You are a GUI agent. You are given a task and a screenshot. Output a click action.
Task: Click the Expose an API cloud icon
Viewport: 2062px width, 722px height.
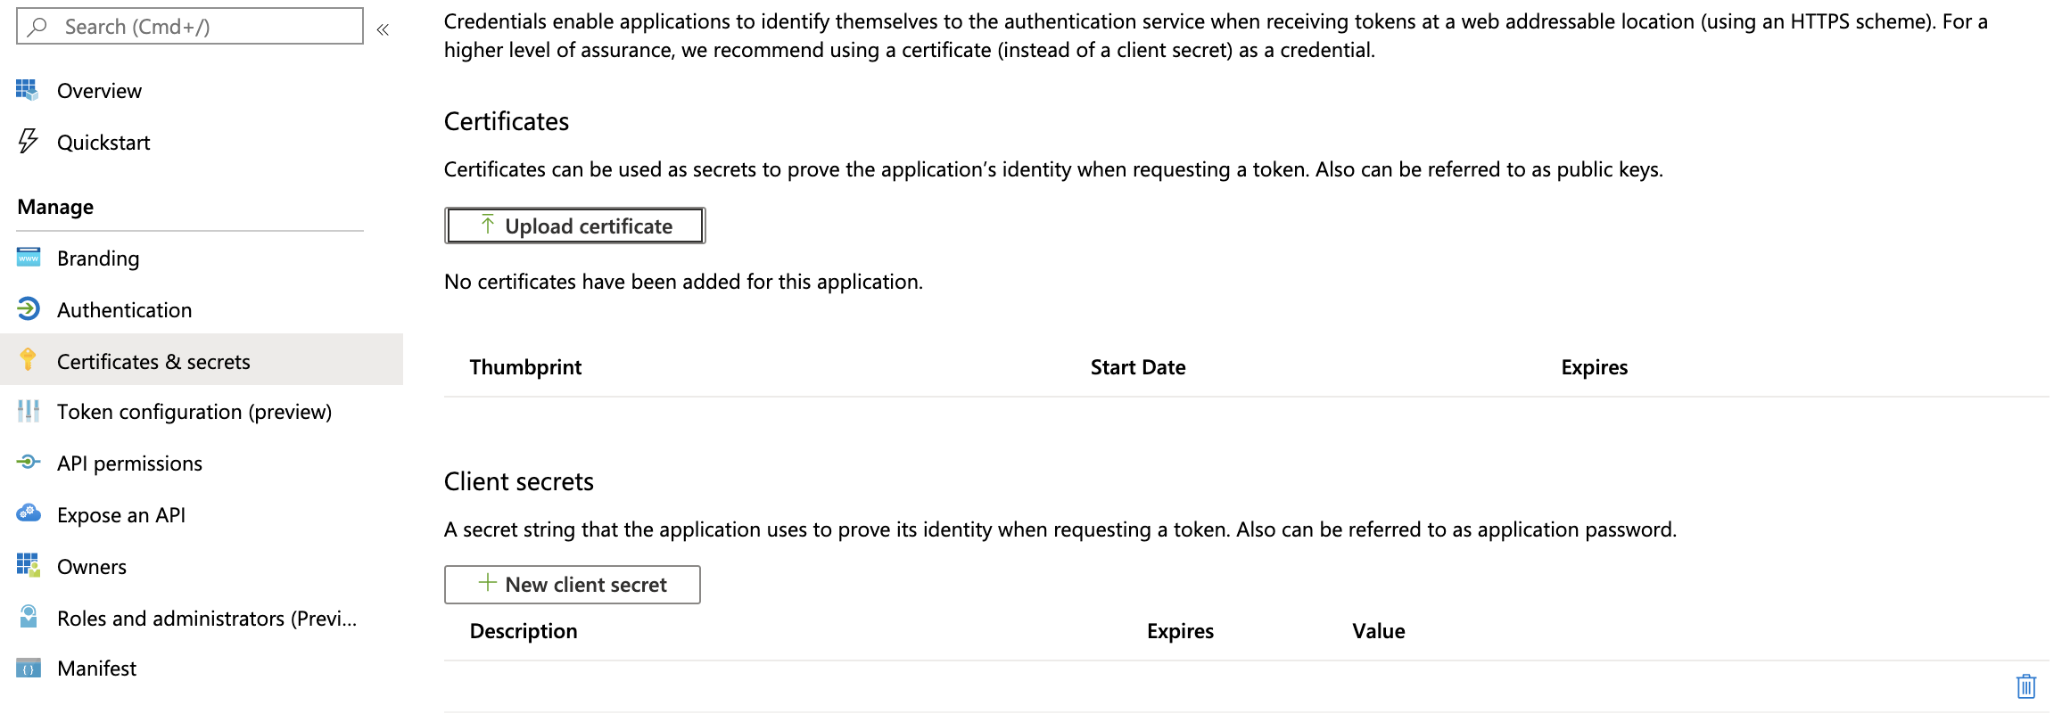click(x=28, y=513)
